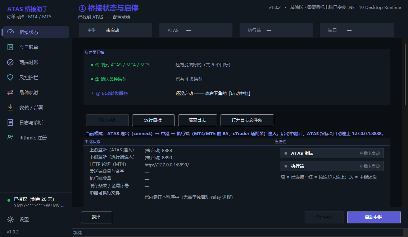This screenshot has width=408, height=237.
Task: Open Rithmic 注册 page
Action: [x=36, y=137]
